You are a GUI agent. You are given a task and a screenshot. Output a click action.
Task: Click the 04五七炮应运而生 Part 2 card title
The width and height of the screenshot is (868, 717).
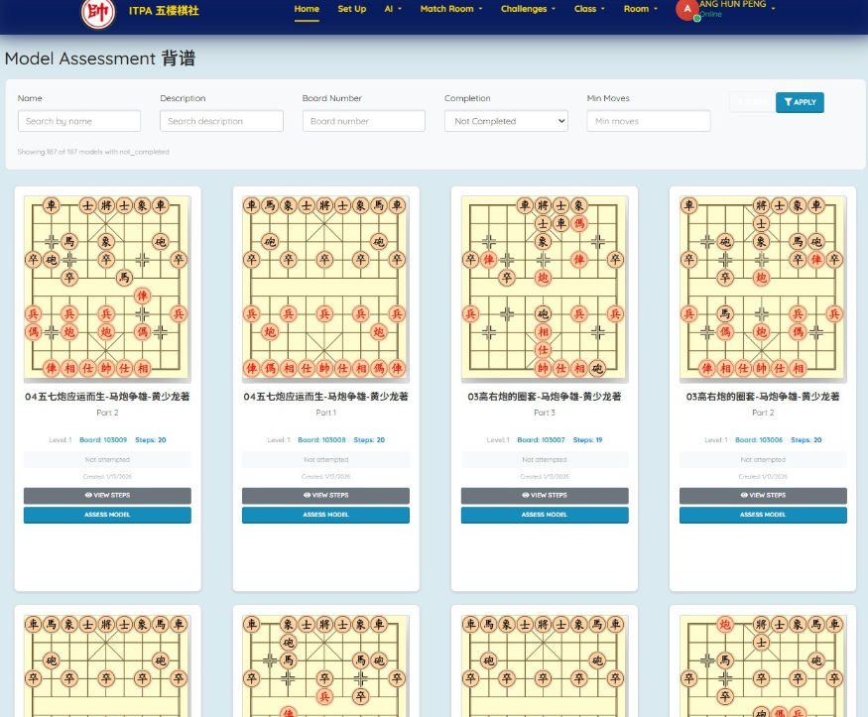pyautogui.click(x=107, y=397)
